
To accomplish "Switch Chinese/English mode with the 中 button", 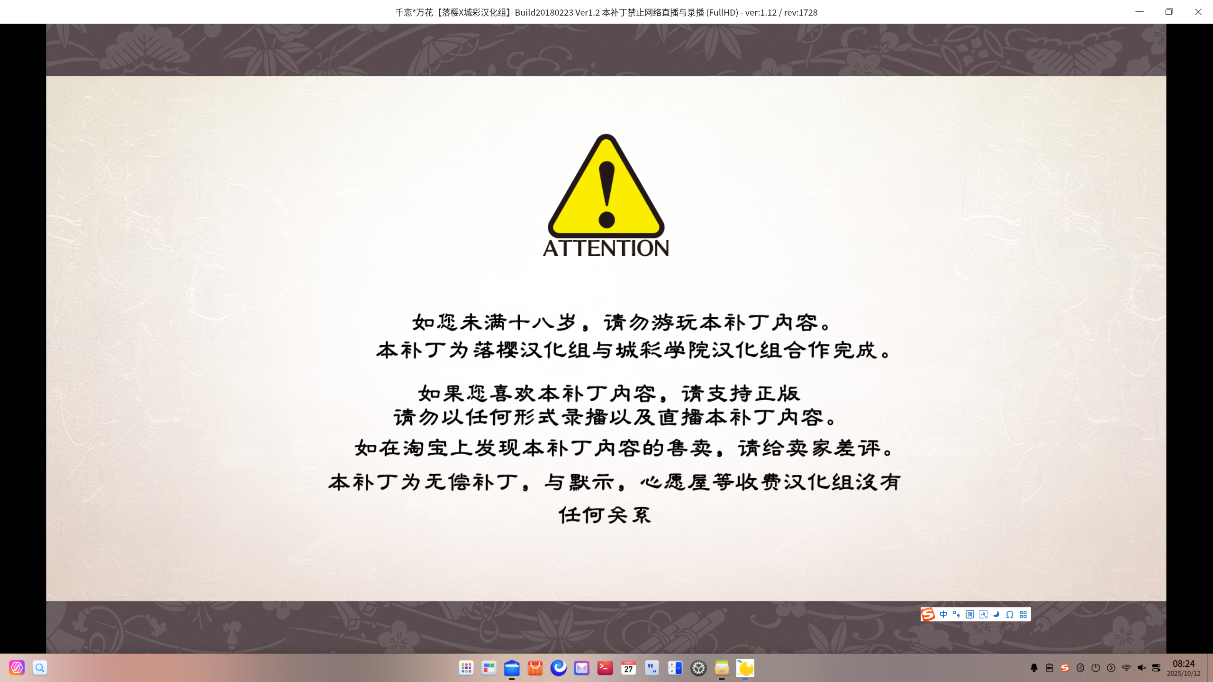I will click(943, 614).
